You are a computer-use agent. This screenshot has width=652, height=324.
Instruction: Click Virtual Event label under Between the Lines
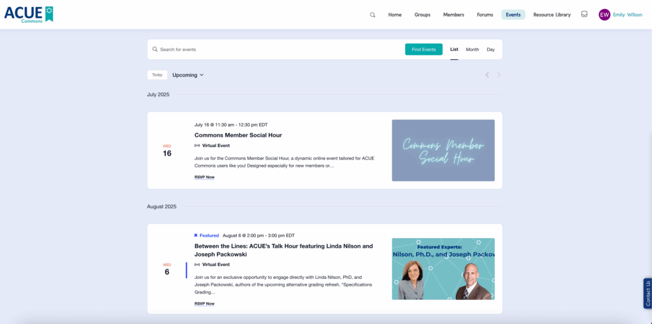click(216, 265)
